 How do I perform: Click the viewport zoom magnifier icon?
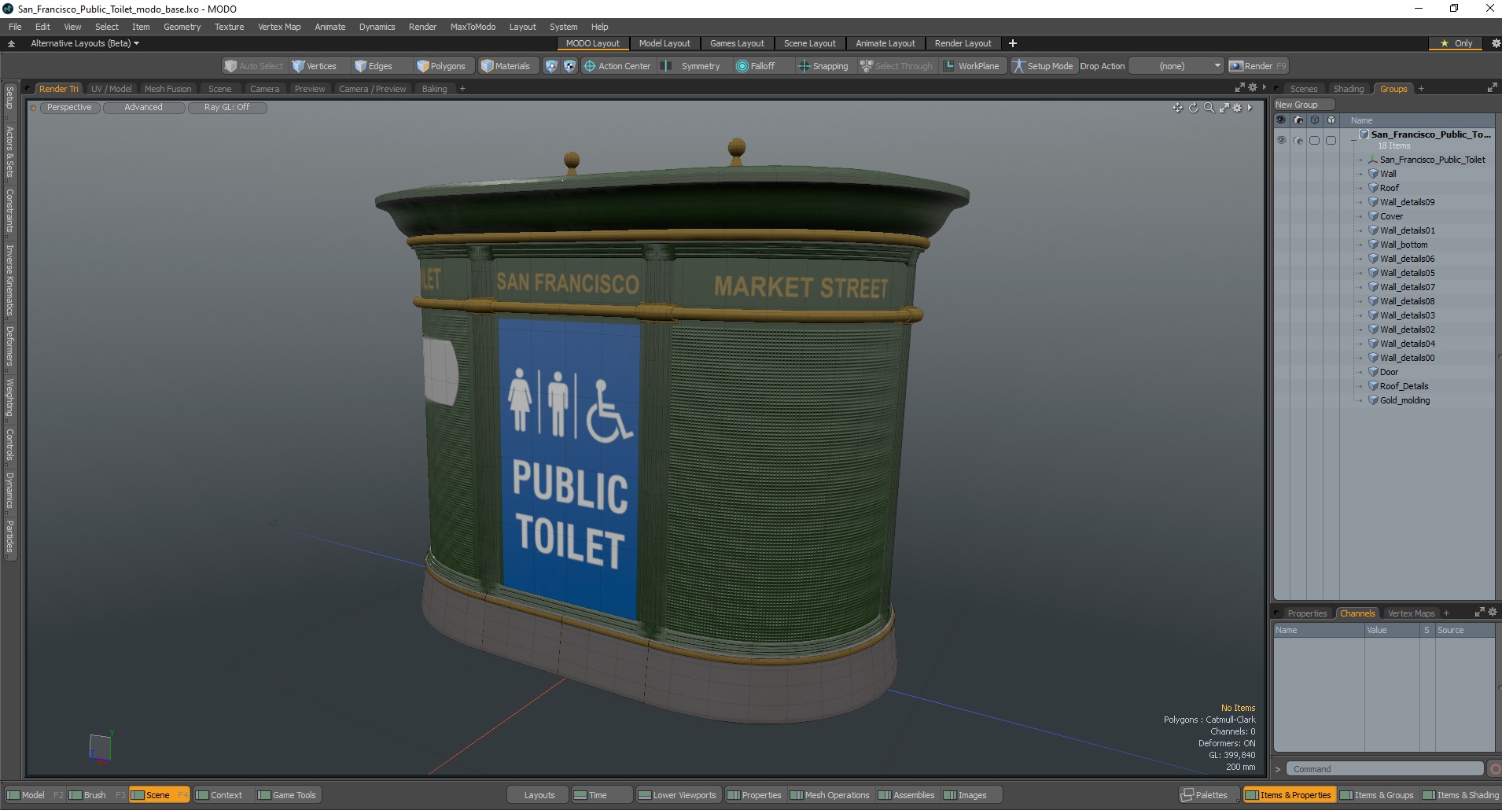tap(1209, 108)
